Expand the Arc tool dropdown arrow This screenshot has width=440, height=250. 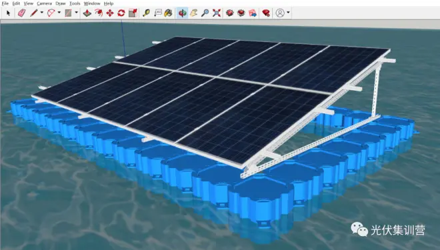(x=59, y=13)
